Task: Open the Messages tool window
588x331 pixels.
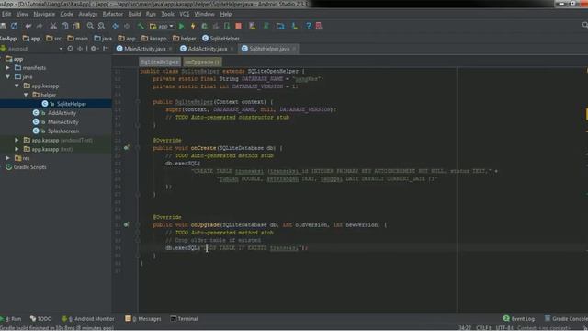Action: click(x=143, y=319)
